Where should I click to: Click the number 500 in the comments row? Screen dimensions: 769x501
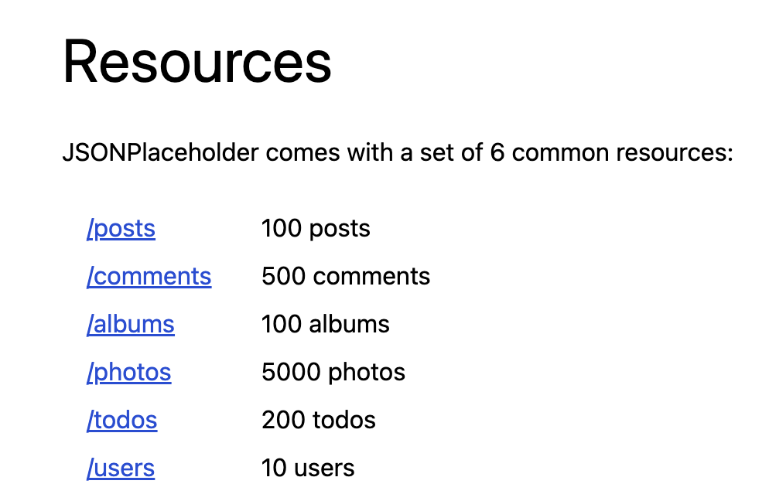pyautogui.click(x=283, y=276)
